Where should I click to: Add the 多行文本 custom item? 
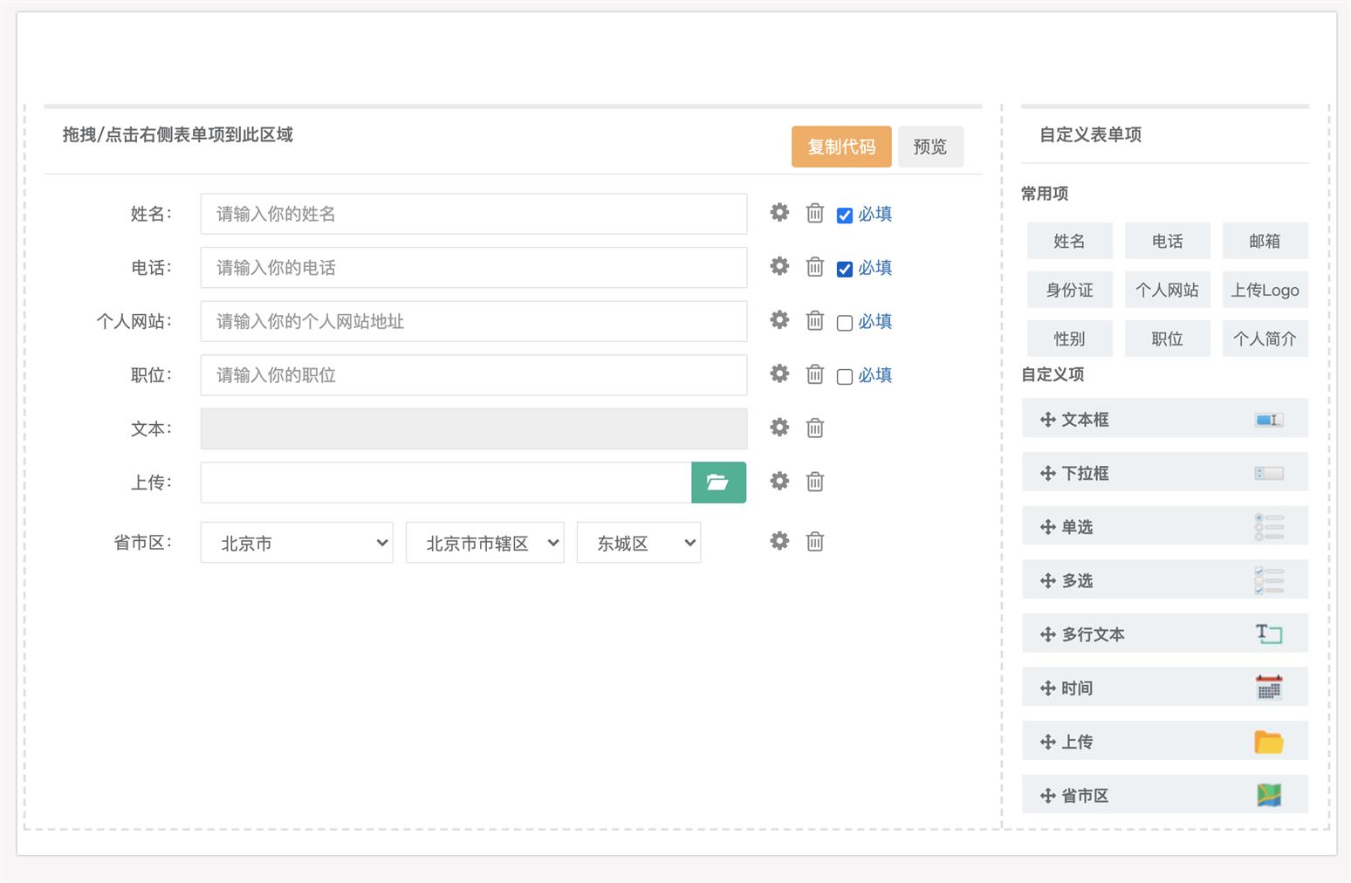coord(1164,634)
